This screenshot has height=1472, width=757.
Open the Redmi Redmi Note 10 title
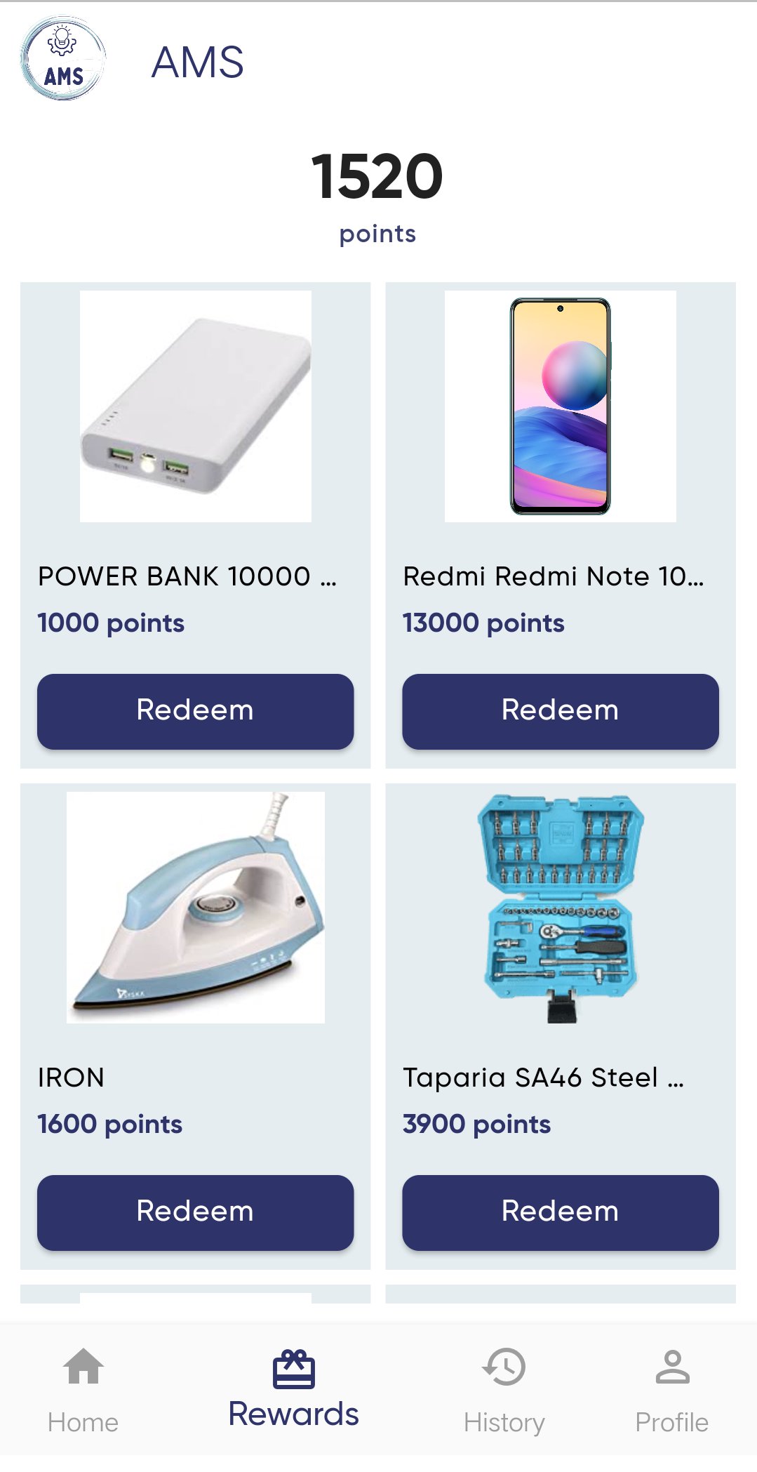point(553,576)
